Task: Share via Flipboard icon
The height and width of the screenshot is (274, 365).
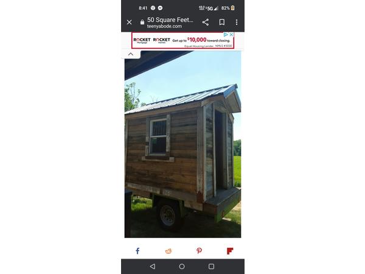Action: click(x=230, y=251)
